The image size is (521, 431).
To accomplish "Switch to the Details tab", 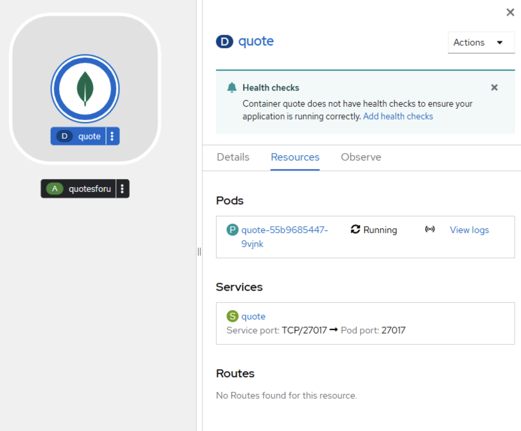I will (x=233, y=157).
